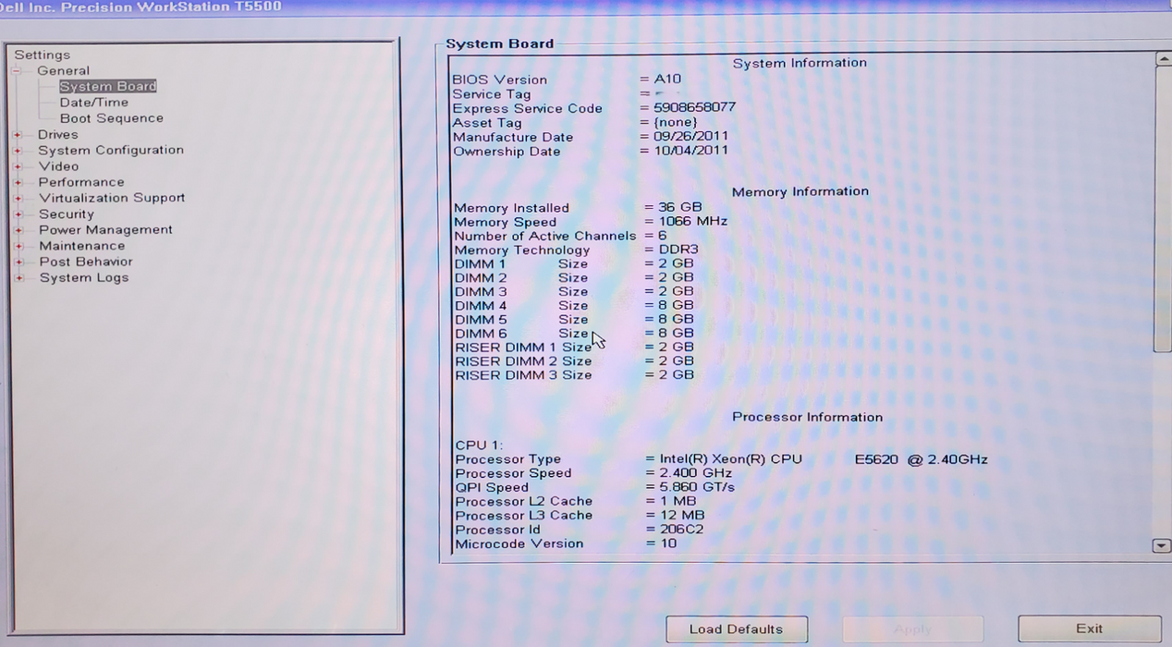This screenshot has height=647, width=1172.
Task: Expand the Security tree node
Action: pyautogui.click(x=17, y=214)
